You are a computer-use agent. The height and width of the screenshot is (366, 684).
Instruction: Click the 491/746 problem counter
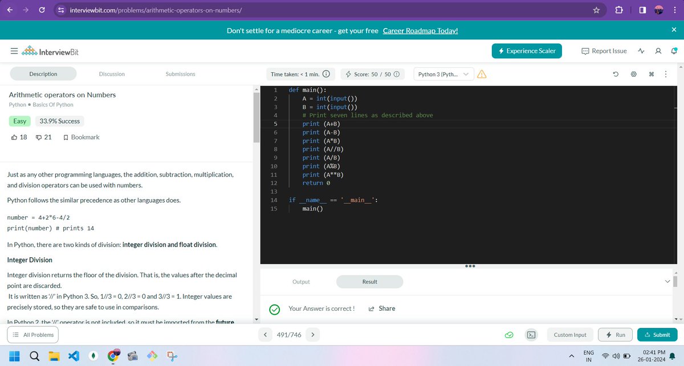pyautogui.click(x=288, y=335)
